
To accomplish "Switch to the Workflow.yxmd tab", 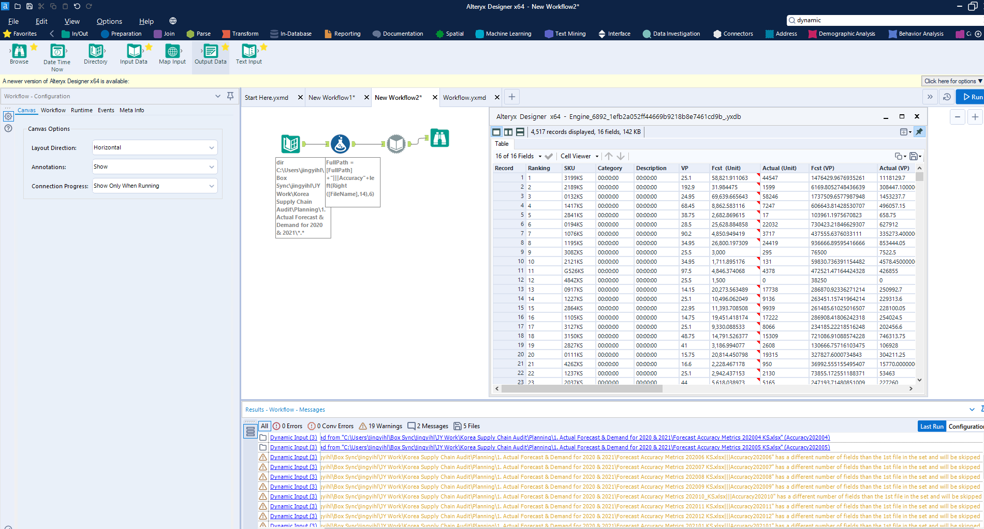I will coord(464,98).
